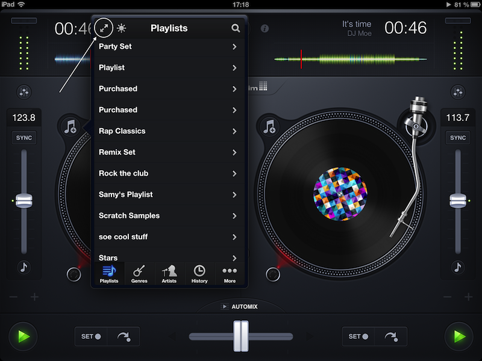Viewport: 482px width, 361px height.
Task: Switch to the Genres tab
Action: (x=139, y=274)
